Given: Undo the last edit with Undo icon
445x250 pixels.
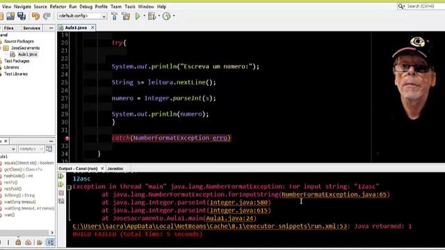Looking at the screenshot, I should point(35,16).
